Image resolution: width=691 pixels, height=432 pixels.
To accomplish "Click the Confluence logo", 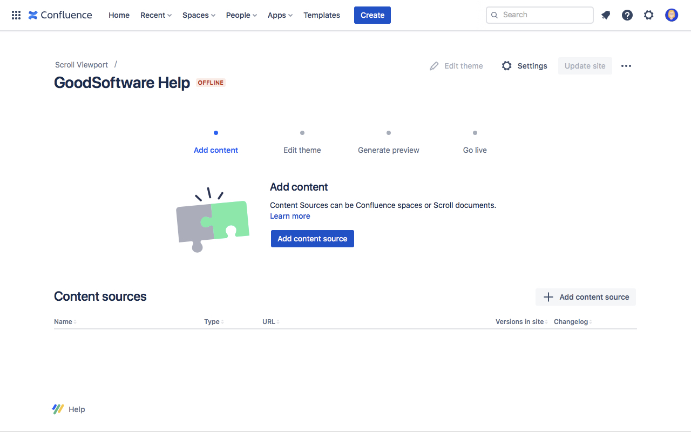I will pyautogui.click(x=60, y=15).
